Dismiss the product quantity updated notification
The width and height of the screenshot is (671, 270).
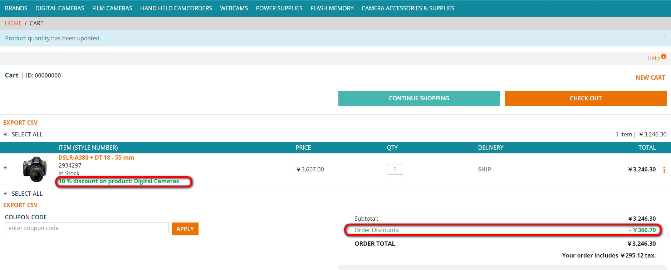664,36
